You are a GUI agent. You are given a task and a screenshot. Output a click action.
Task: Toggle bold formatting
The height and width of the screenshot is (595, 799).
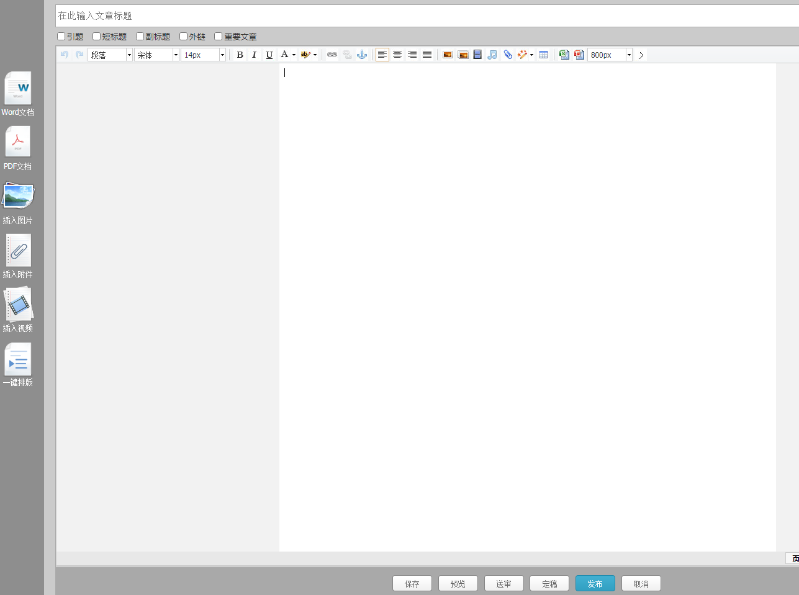[240, 55]
